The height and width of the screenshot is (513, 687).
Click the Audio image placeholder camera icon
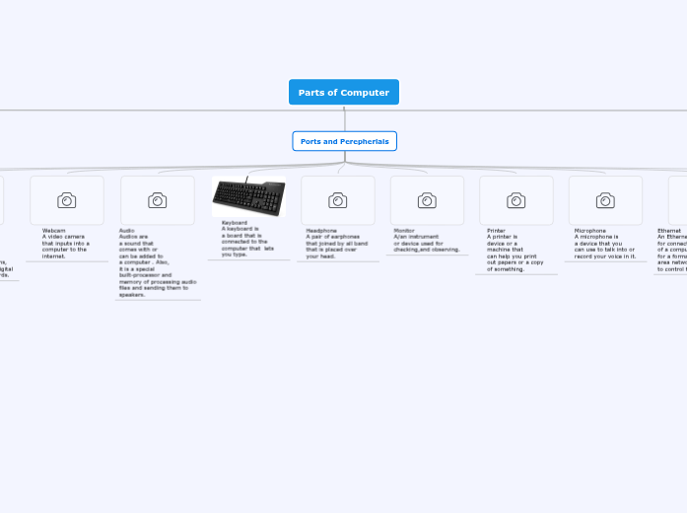(158, 200)
